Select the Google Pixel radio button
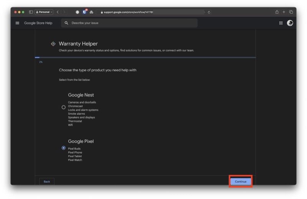The image size is (307, 199). (x=63, y=148)
